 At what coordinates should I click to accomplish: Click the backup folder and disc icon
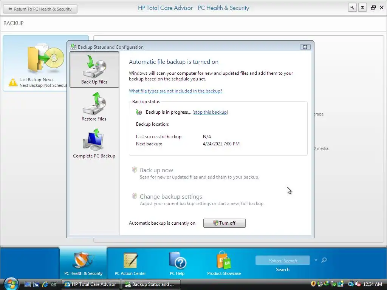point(46,58)
